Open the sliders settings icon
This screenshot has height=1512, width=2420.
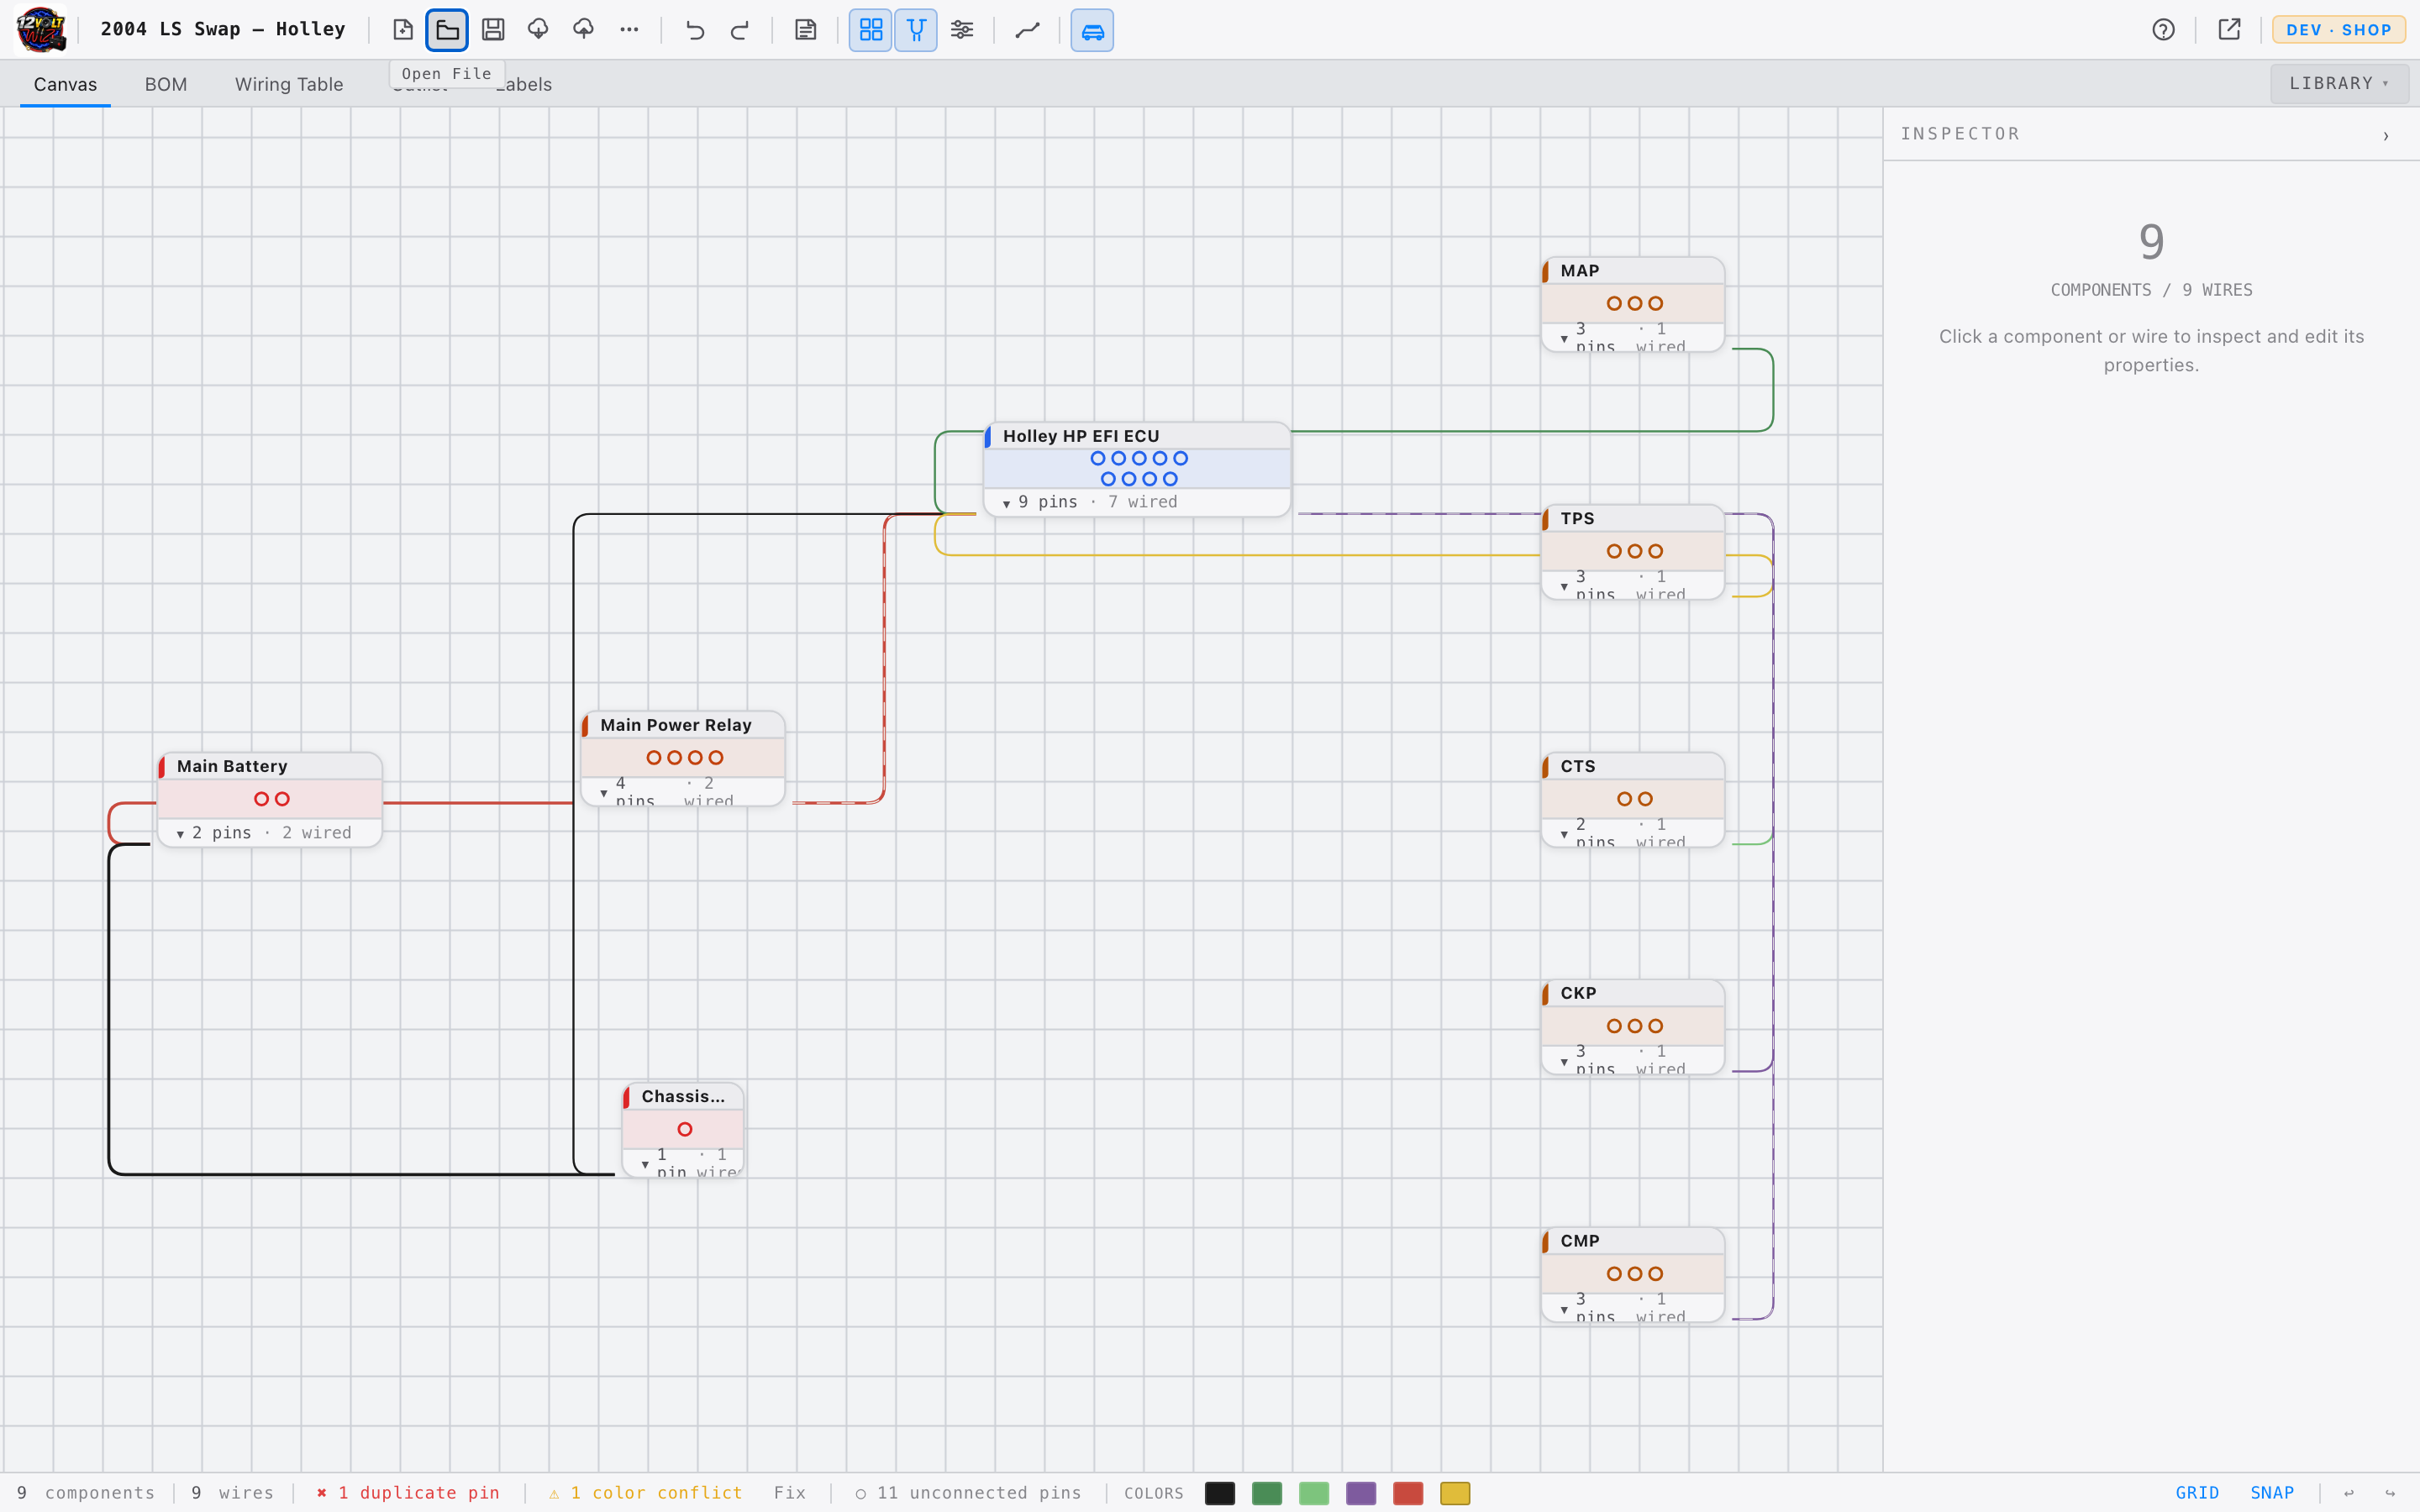962,30
